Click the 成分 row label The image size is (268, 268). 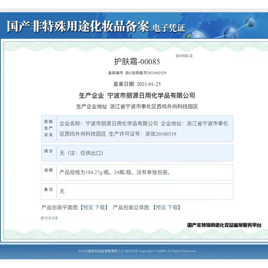(48, 151)
